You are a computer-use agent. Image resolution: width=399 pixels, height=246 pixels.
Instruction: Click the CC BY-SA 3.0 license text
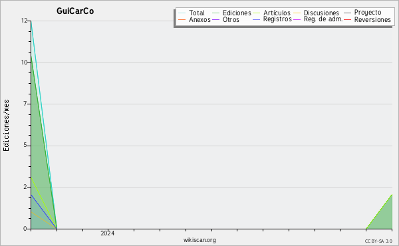click(378, 241)
